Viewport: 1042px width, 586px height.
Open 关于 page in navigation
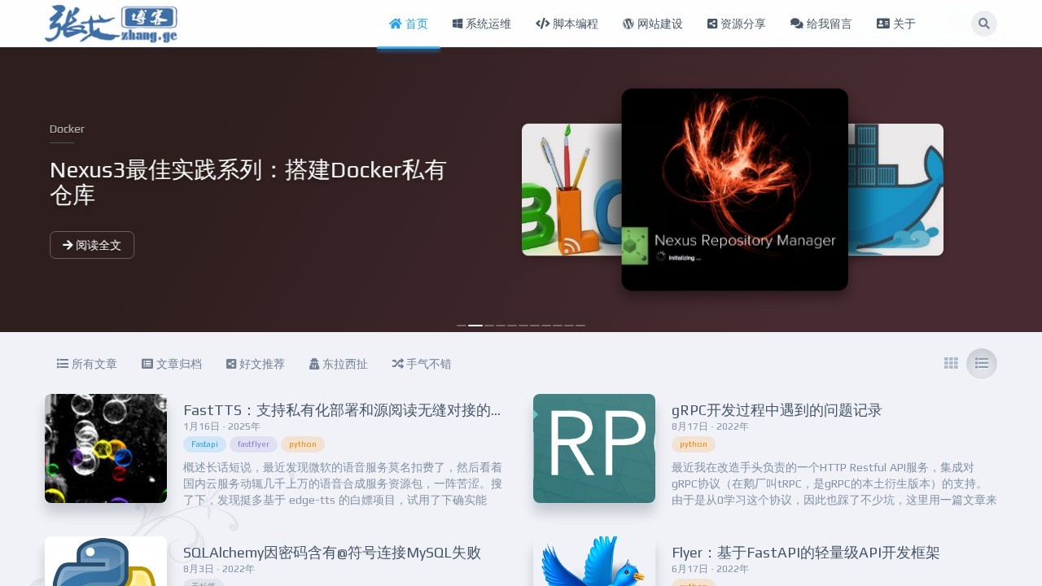point(895,24)
